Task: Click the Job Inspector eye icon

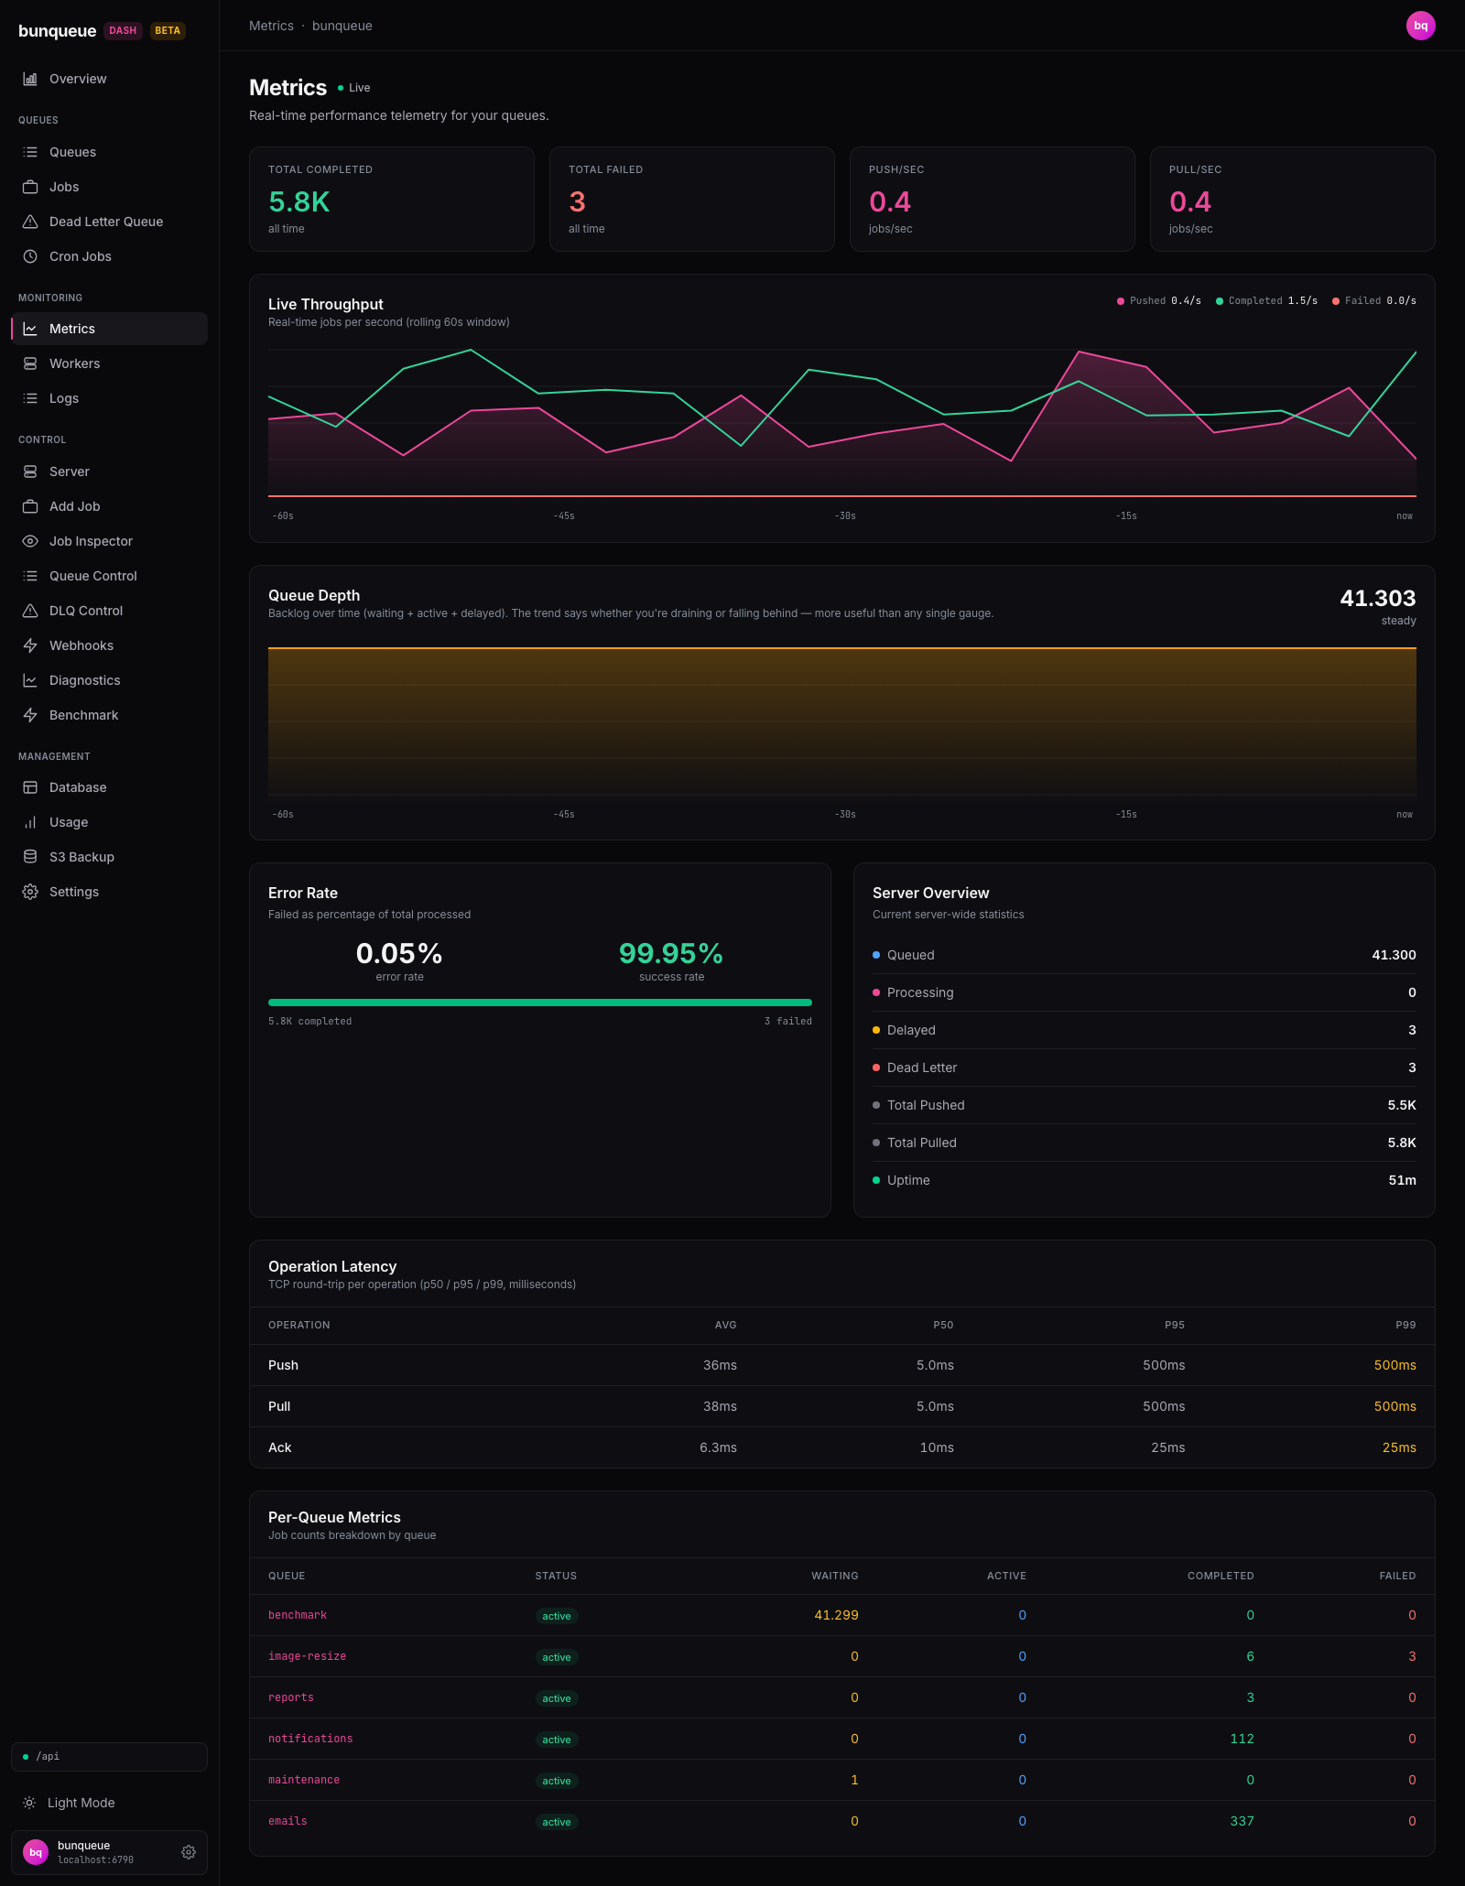Action: click(x=30, y=541)
